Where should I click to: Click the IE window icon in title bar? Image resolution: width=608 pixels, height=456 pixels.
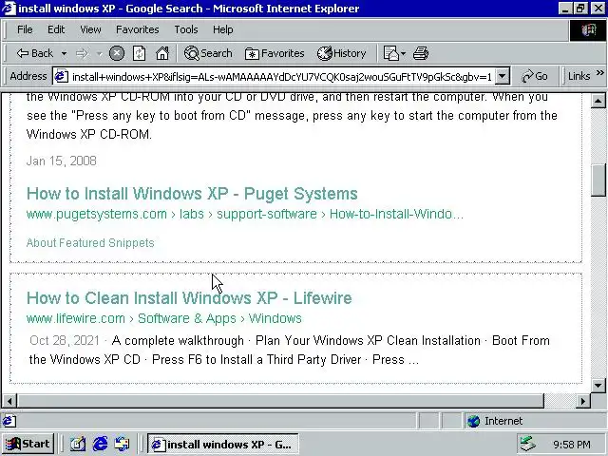tap(9, 9)
